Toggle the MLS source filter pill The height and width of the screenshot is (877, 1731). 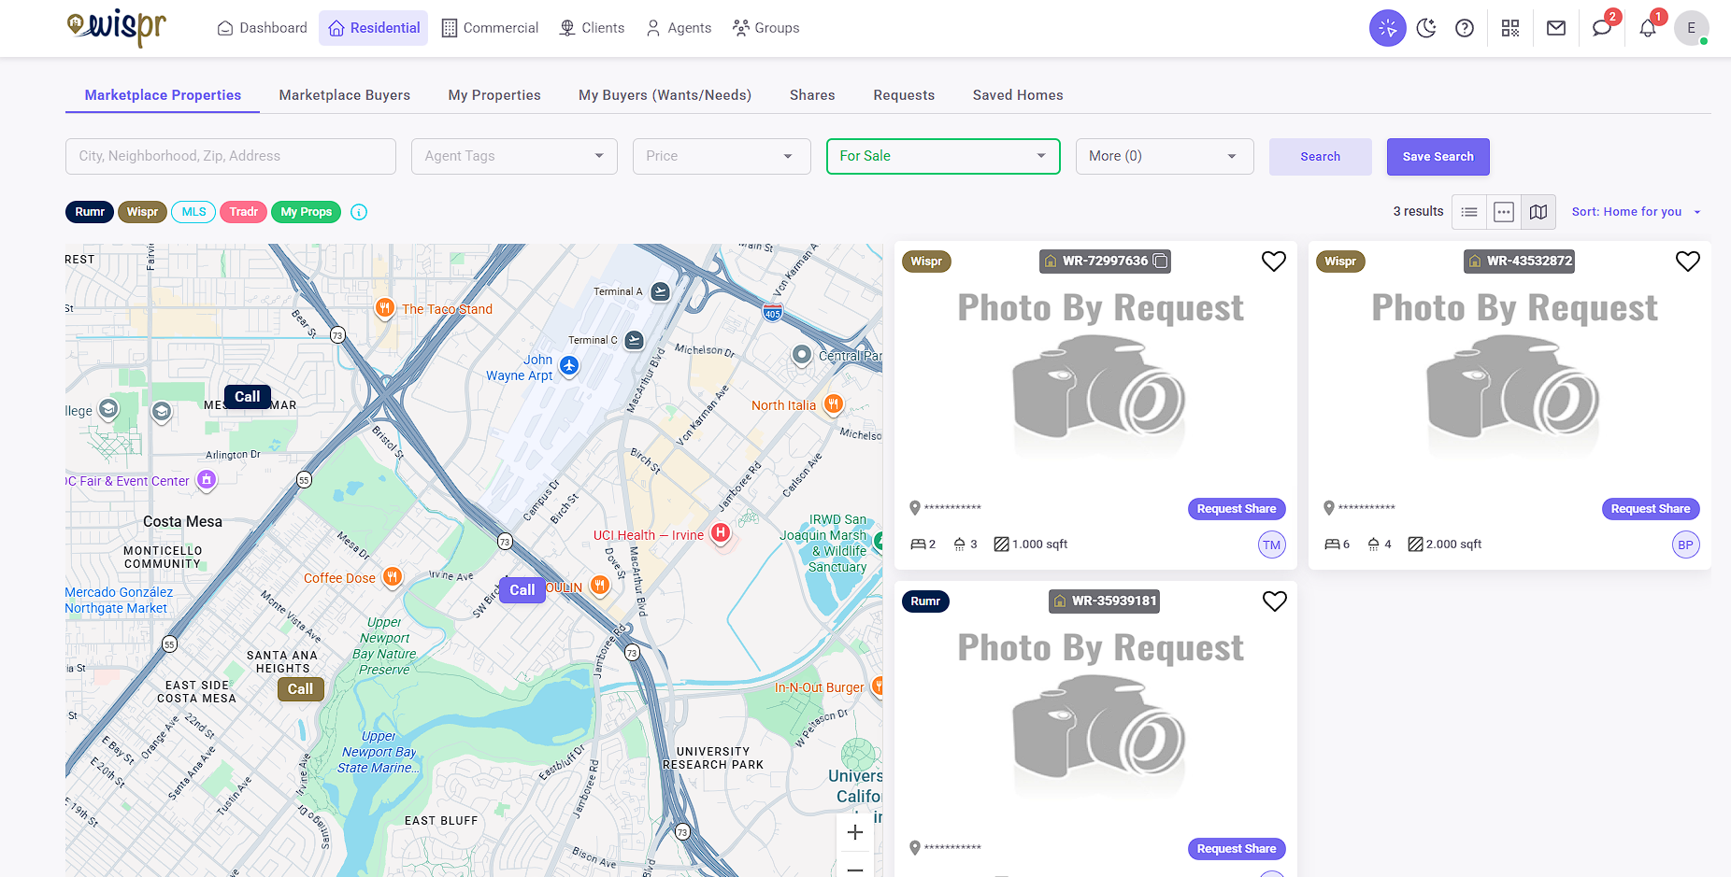coord(193,212)
